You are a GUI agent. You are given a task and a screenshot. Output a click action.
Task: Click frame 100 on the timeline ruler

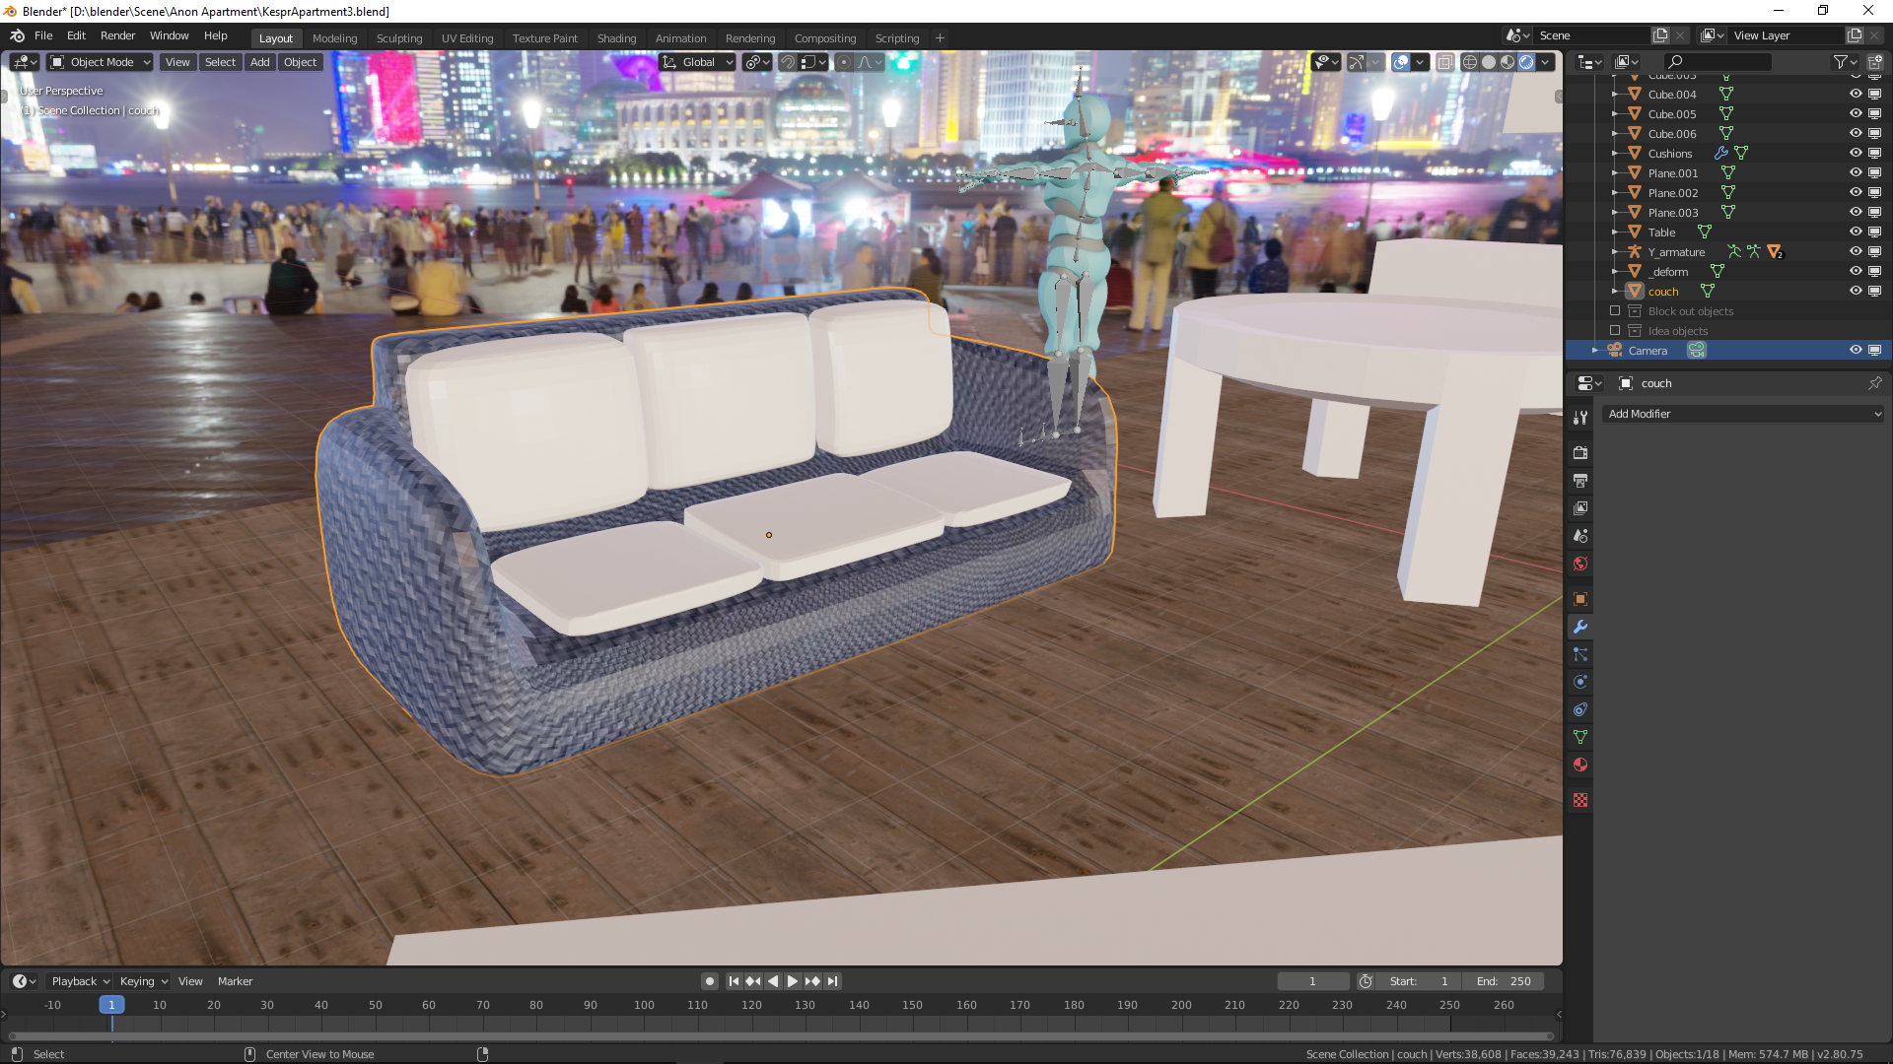click(644, 1005)
